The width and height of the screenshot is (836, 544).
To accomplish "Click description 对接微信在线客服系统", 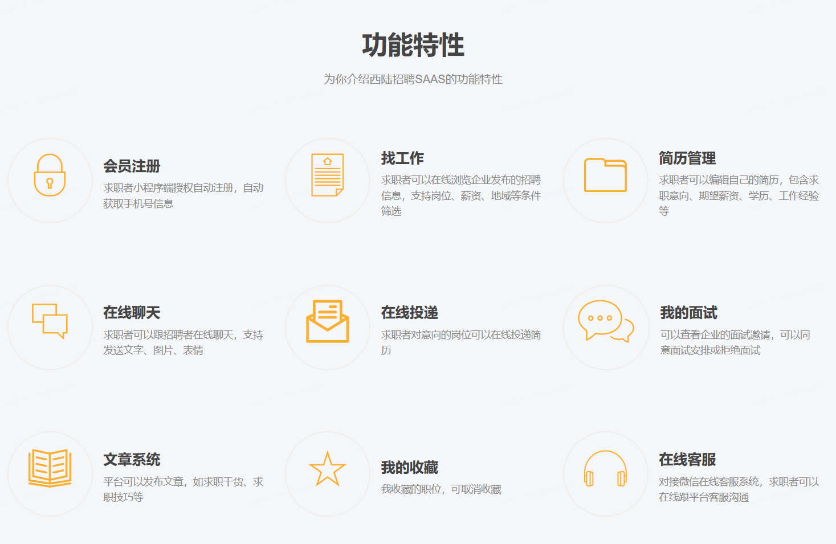I will click(739, 489).
